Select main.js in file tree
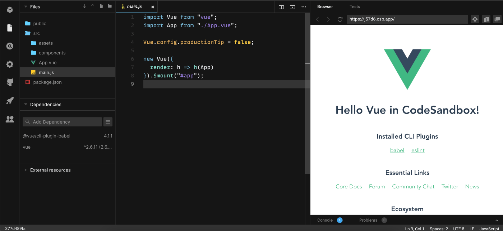The width and height of the screenshot is (503, 231). point(68,72)
